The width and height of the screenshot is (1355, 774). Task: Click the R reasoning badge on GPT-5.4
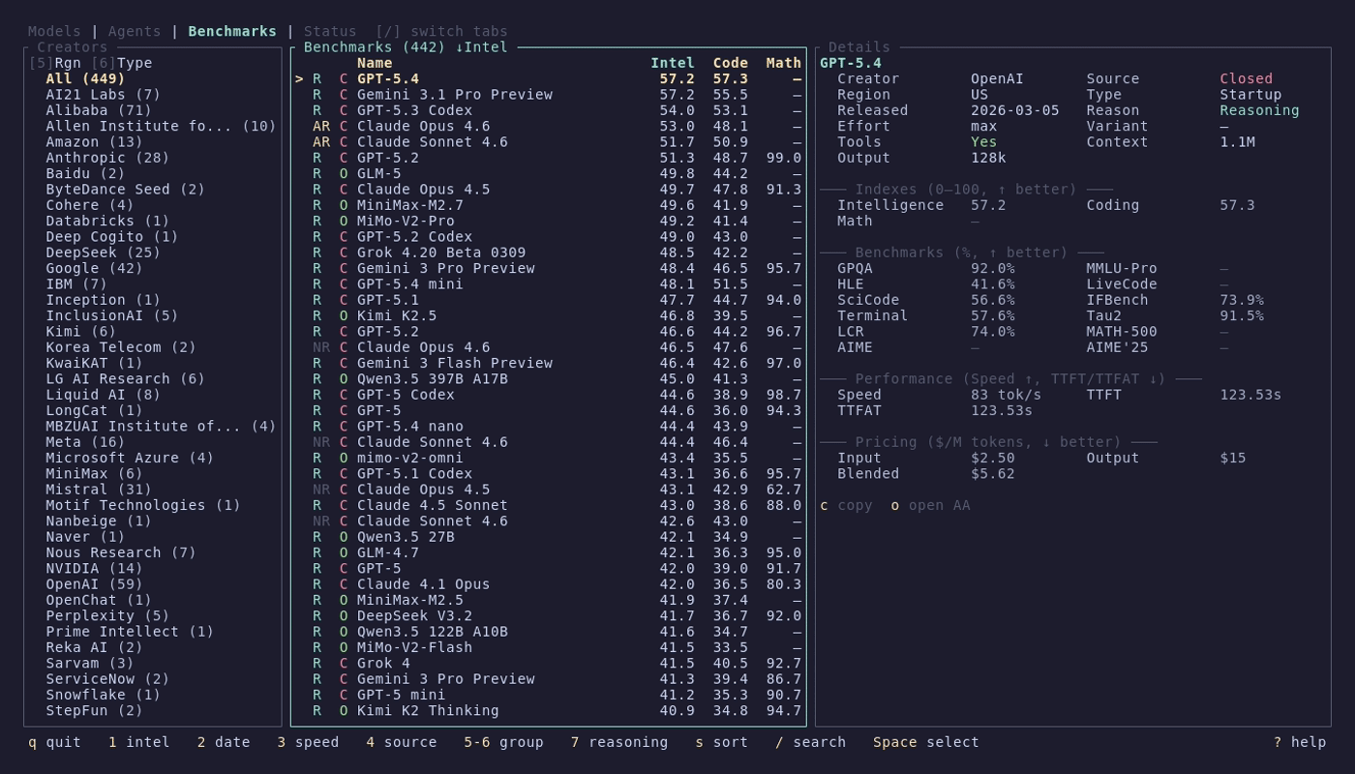click(316, 77)
